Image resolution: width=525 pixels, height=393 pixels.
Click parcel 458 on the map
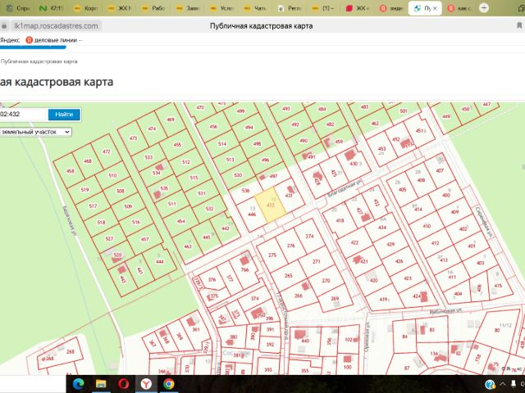coord(70,171)
